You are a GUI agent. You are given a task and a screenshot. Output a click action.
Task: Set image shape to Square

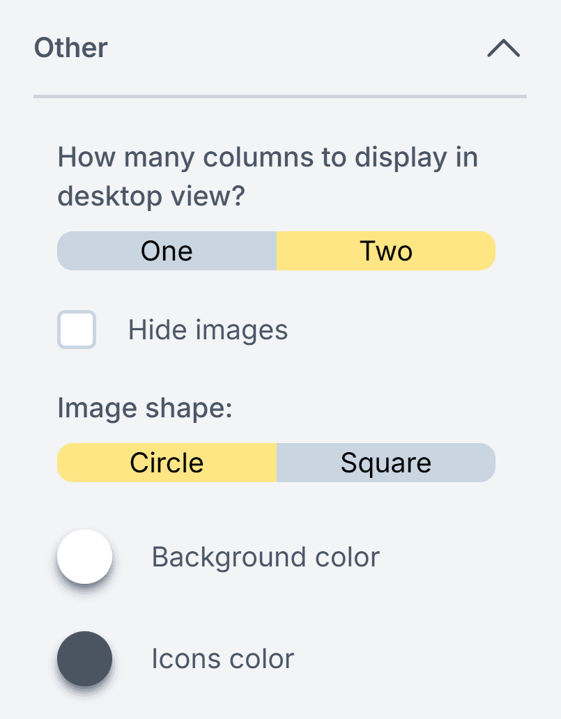click(x=386, y=462)
